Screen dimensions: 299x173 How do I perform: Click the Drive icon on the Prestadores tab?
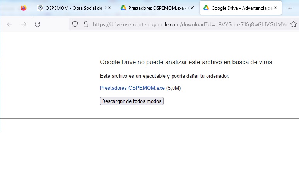[x=123, y=8]
